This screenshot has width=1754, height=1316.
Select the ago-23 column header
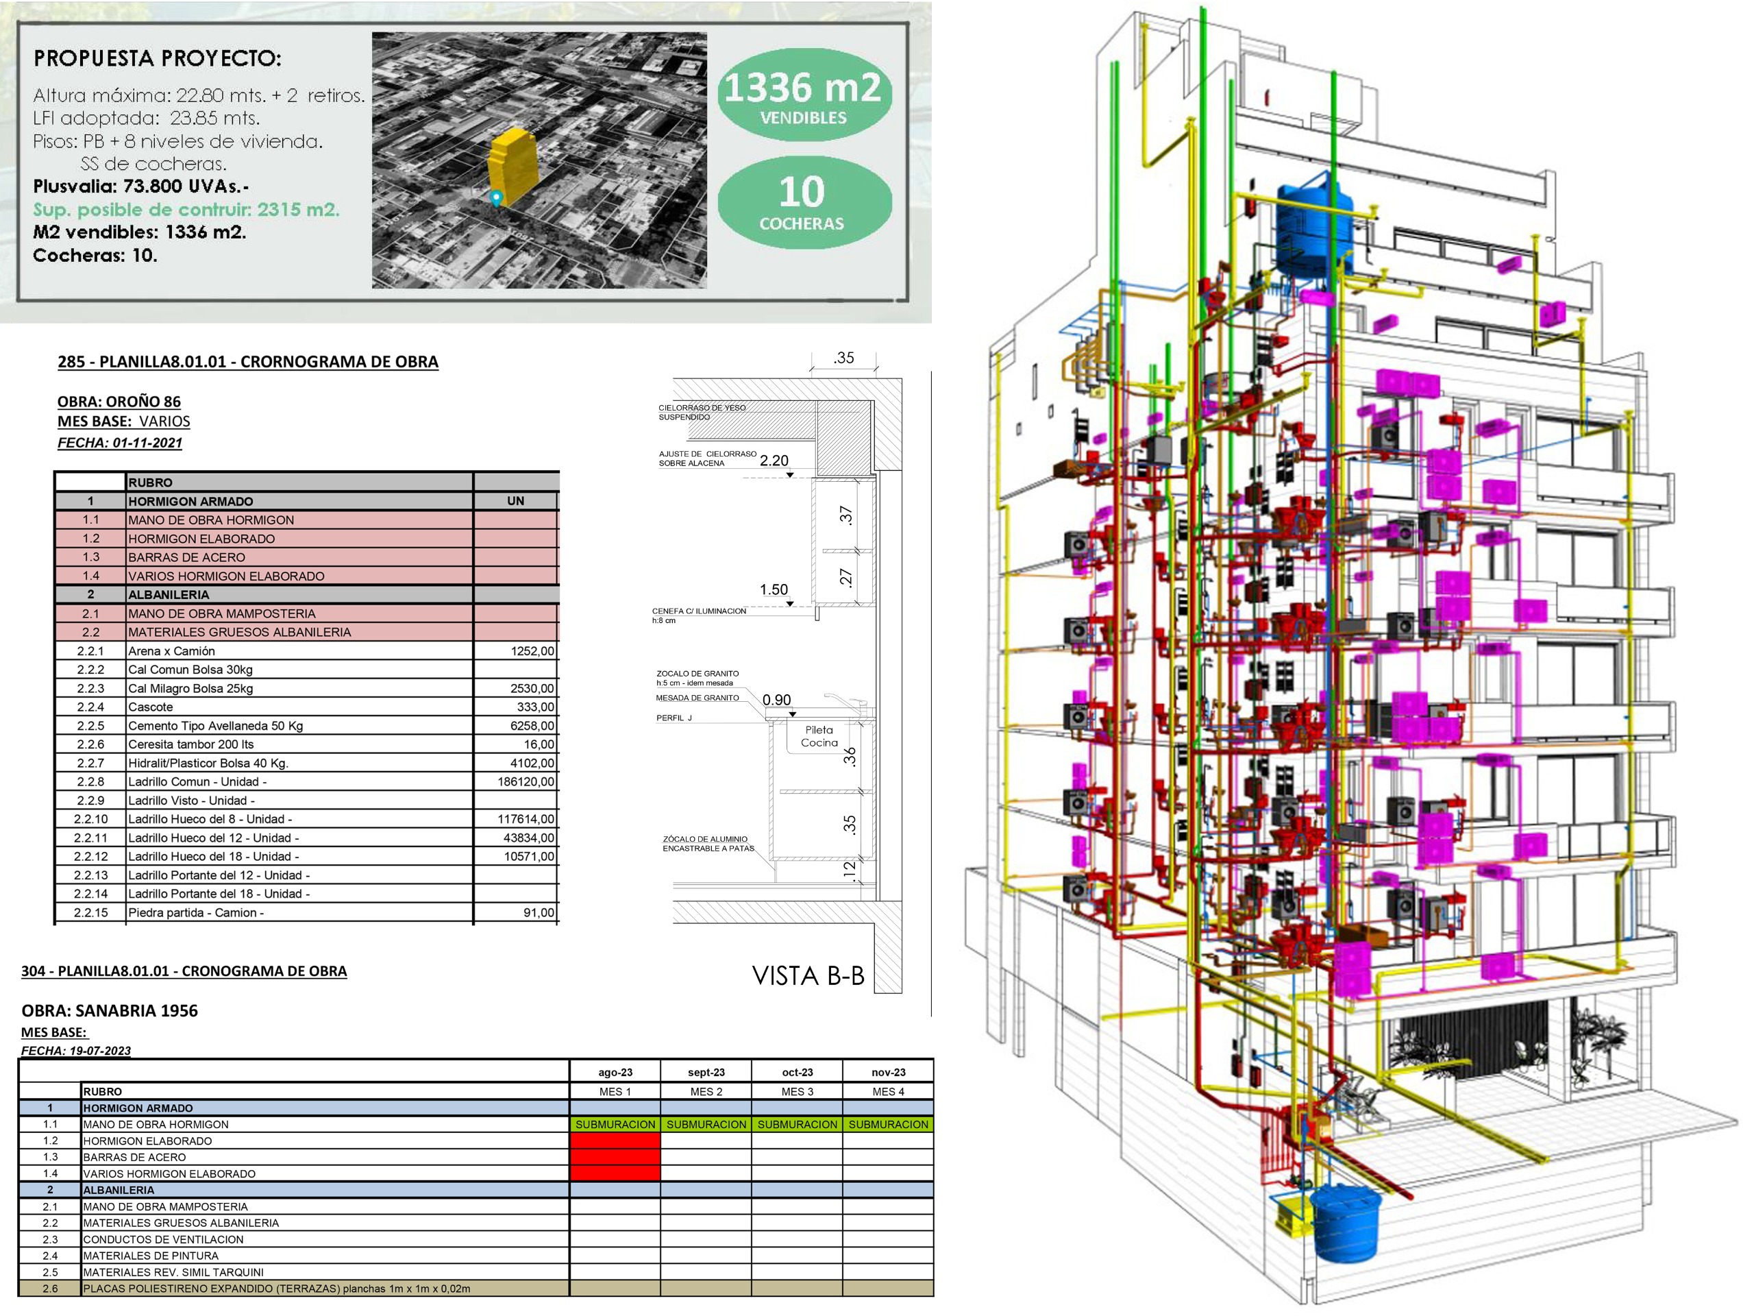[x=615, y=1072]
